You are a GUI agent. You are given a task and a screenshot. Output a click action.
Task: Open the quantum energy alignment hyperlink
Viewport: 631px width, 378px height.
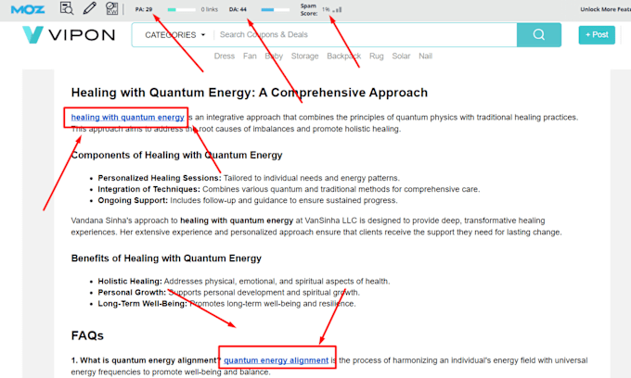277,360
